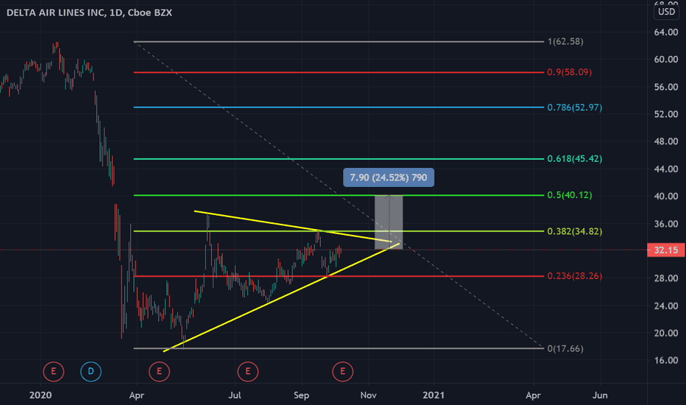The image size is (686, 405).
Task: Click the 1(62.58) Fibonacci level label
Action: (565, 41)
